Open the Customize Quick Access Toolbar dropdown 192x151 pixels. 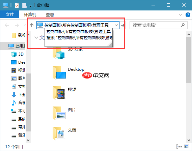pos(30,5)
